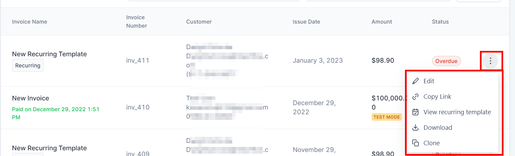The width and height of the screenshot is (515, 156).
Task: Click the calendar icon for recurring template
Action: coord(416,112)
